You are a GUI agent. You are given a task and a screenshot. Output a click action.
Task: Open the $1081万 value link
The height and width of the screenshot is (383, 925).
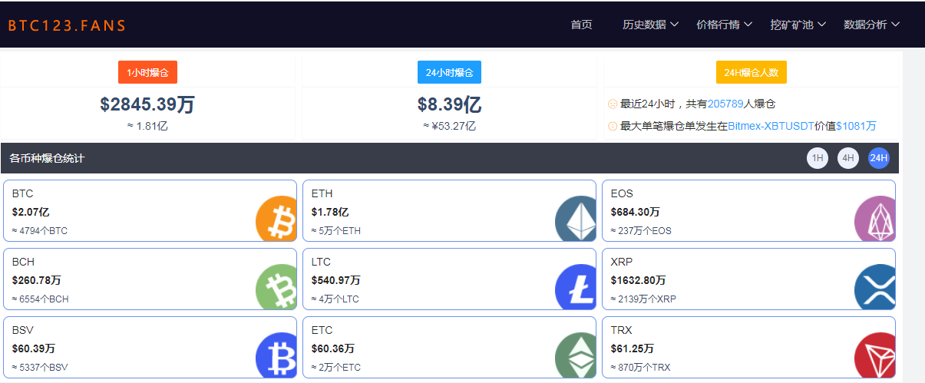[x=856, y=126]
